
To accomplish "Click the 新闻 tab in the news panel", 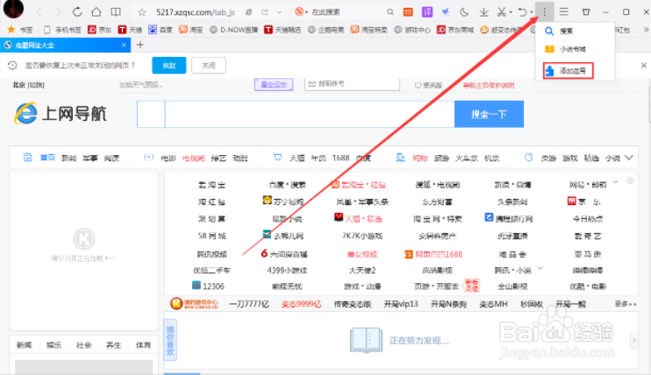I will pyautogui.click(x=24, y=345).
